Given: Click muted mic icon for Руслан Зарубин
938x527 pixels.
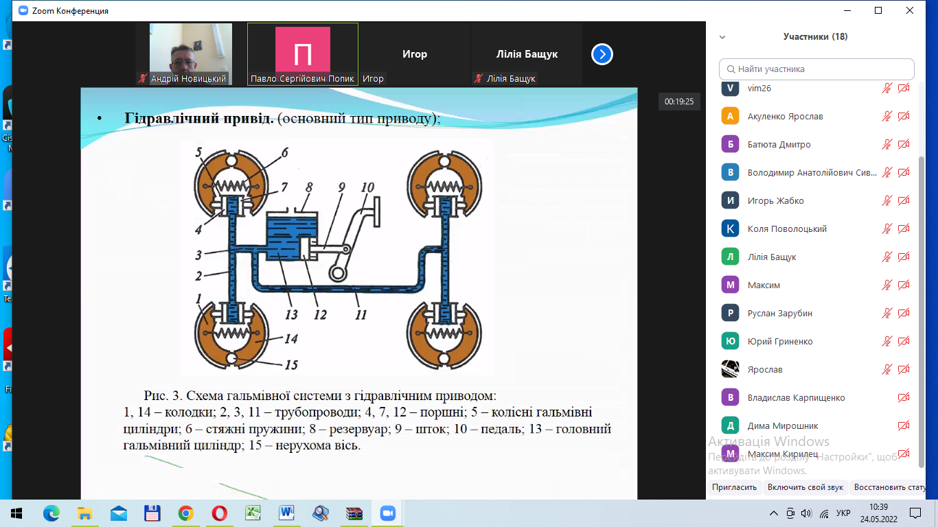Looking at the screenshot, I should pos(887,313).
